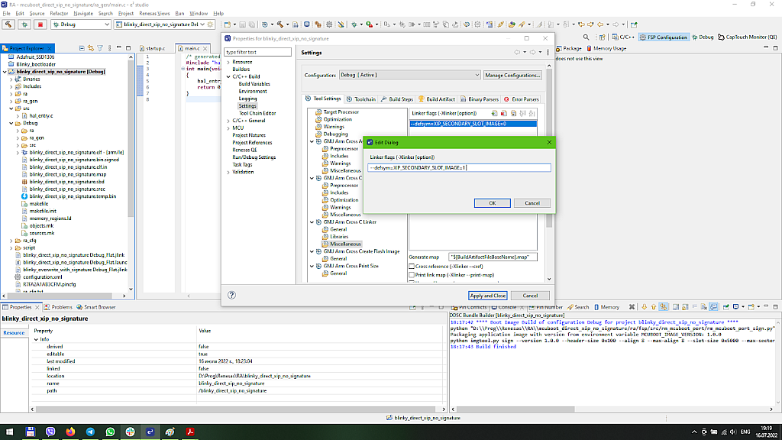The image size is (782, 440).
Task: Select Optimization under Tool Settings tree
Action: (x=337, y=119)
